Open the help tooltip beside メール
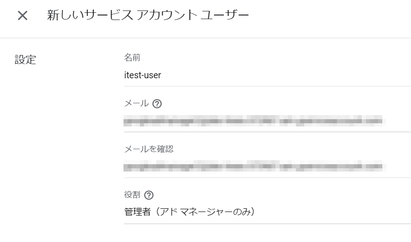Image resolution: width=411 pixels, height=242 pixels. click(157, 104)
